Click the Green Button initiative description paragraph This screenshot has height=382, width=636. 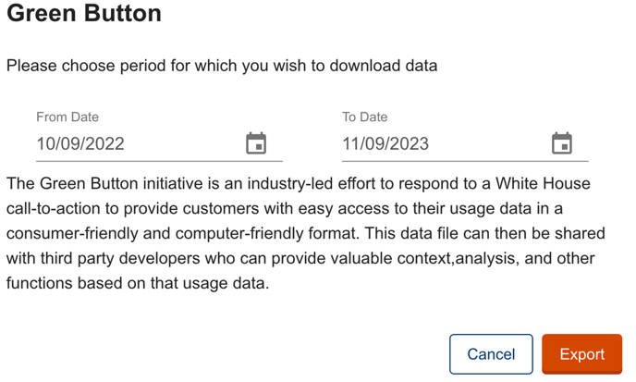click(305, 233)
